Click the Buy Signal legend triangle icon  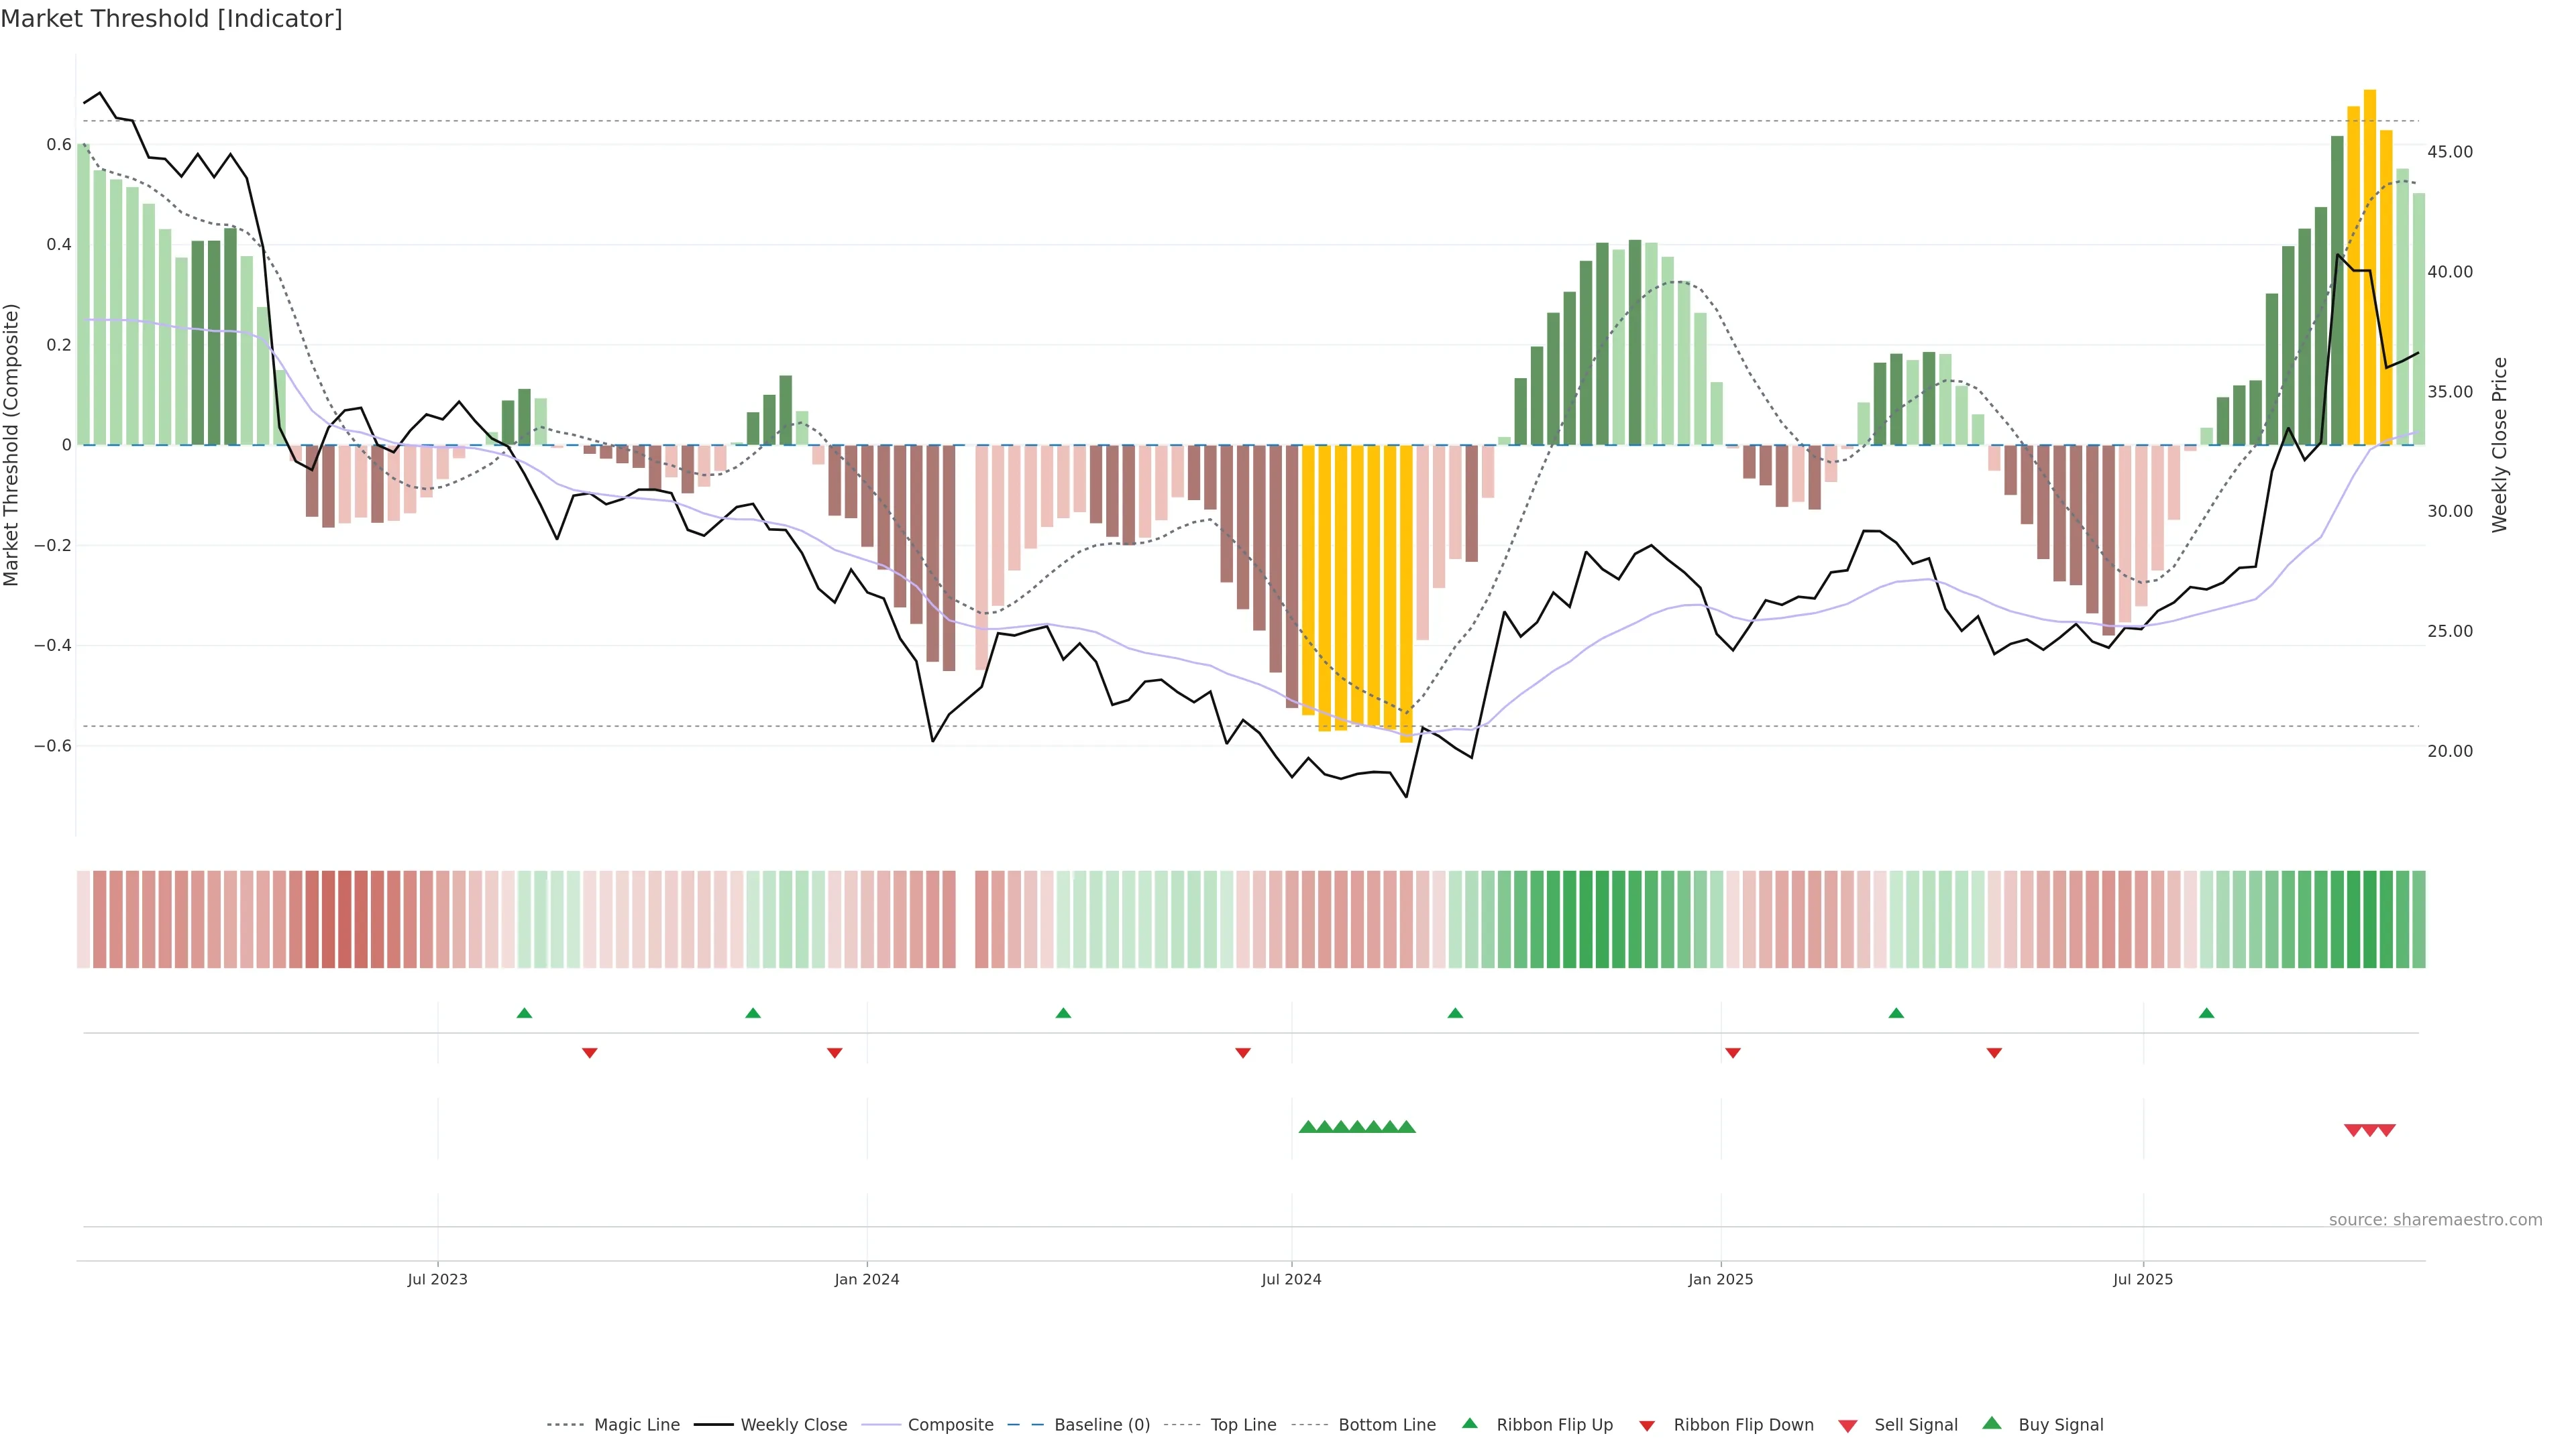pos(1991,1423)
